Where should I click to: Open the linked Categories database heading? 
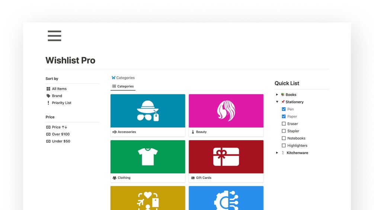(x=125, y=78)
